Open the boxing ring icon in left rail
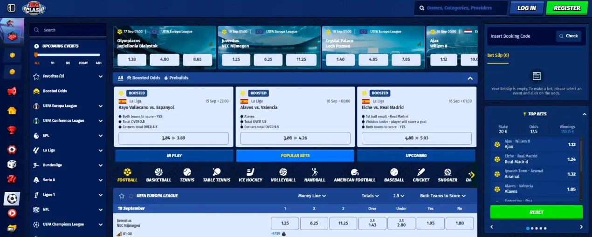 click(x=12, y=36)
